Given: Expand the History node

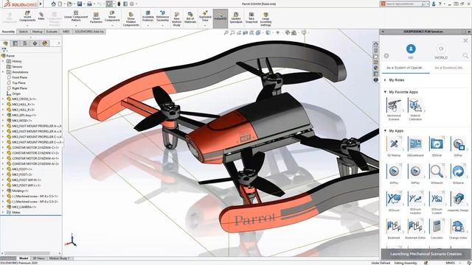Looking at the screenshot, I should click(3, 61).
